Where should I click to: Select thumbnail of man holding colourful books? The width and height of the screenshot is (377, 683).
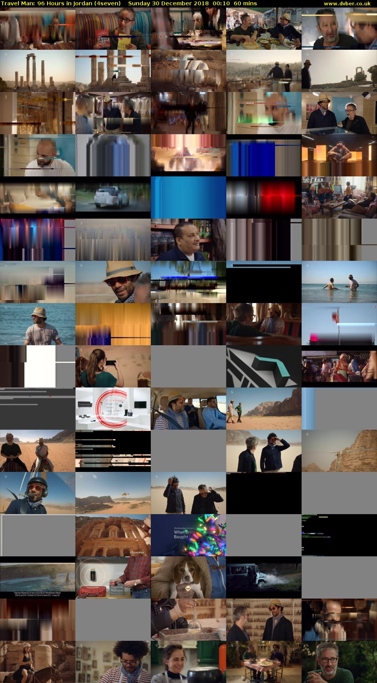(113, 29)
